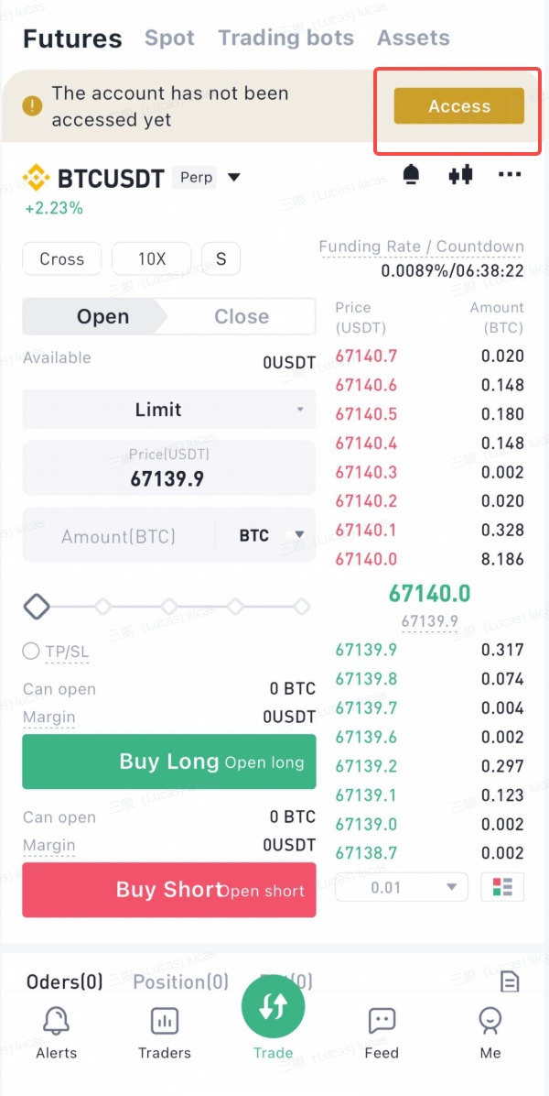Switch order book layout icon

[x=502, y=887]
